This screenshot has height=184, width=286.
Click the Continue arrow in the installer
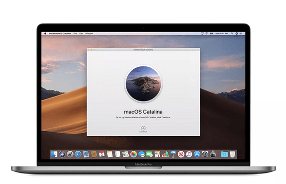tap(143, 128)
